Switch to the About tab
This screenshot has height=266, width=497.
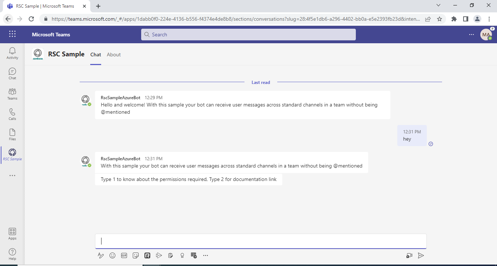tap(114, 55)
